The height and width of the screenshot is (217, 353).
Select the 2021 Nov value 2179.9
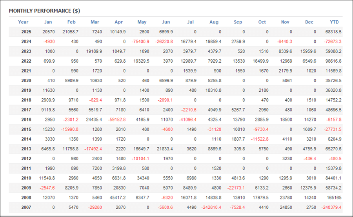pyautogui.click(x=285, y=71)
